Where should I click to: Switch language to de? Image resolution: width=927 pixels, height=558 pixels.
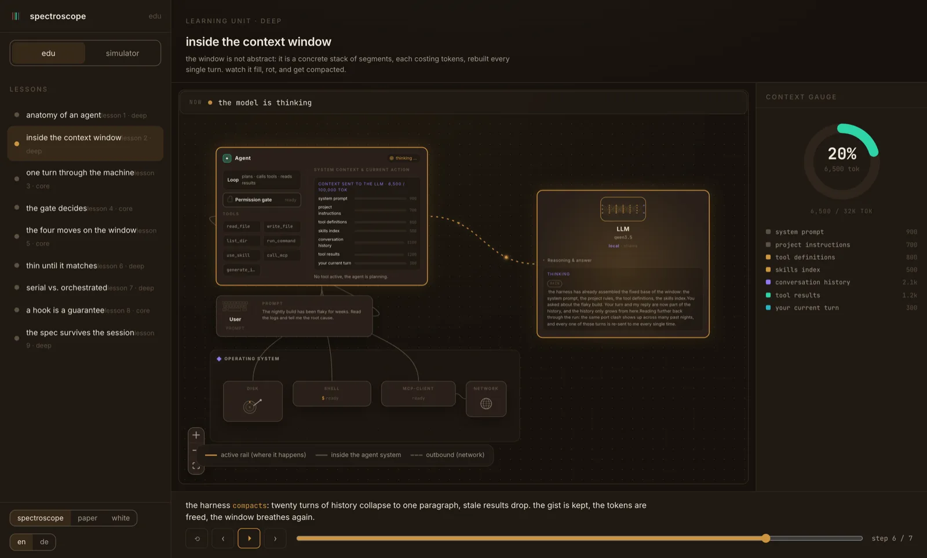(44, 542)
